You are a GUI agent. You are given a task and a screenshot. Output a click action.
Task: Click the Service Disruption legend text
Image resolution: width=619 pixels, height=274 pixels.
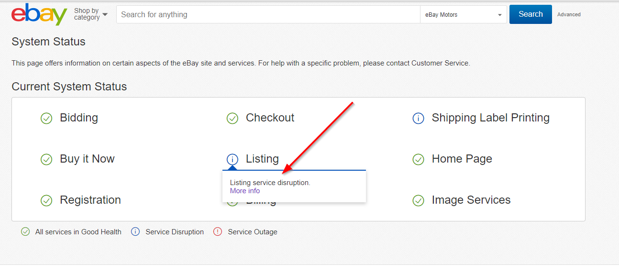(175, 232)
